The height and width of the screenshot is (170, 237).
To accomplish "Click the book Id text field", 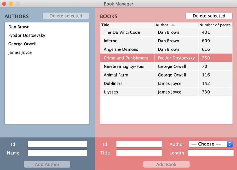I will point(139,144).
